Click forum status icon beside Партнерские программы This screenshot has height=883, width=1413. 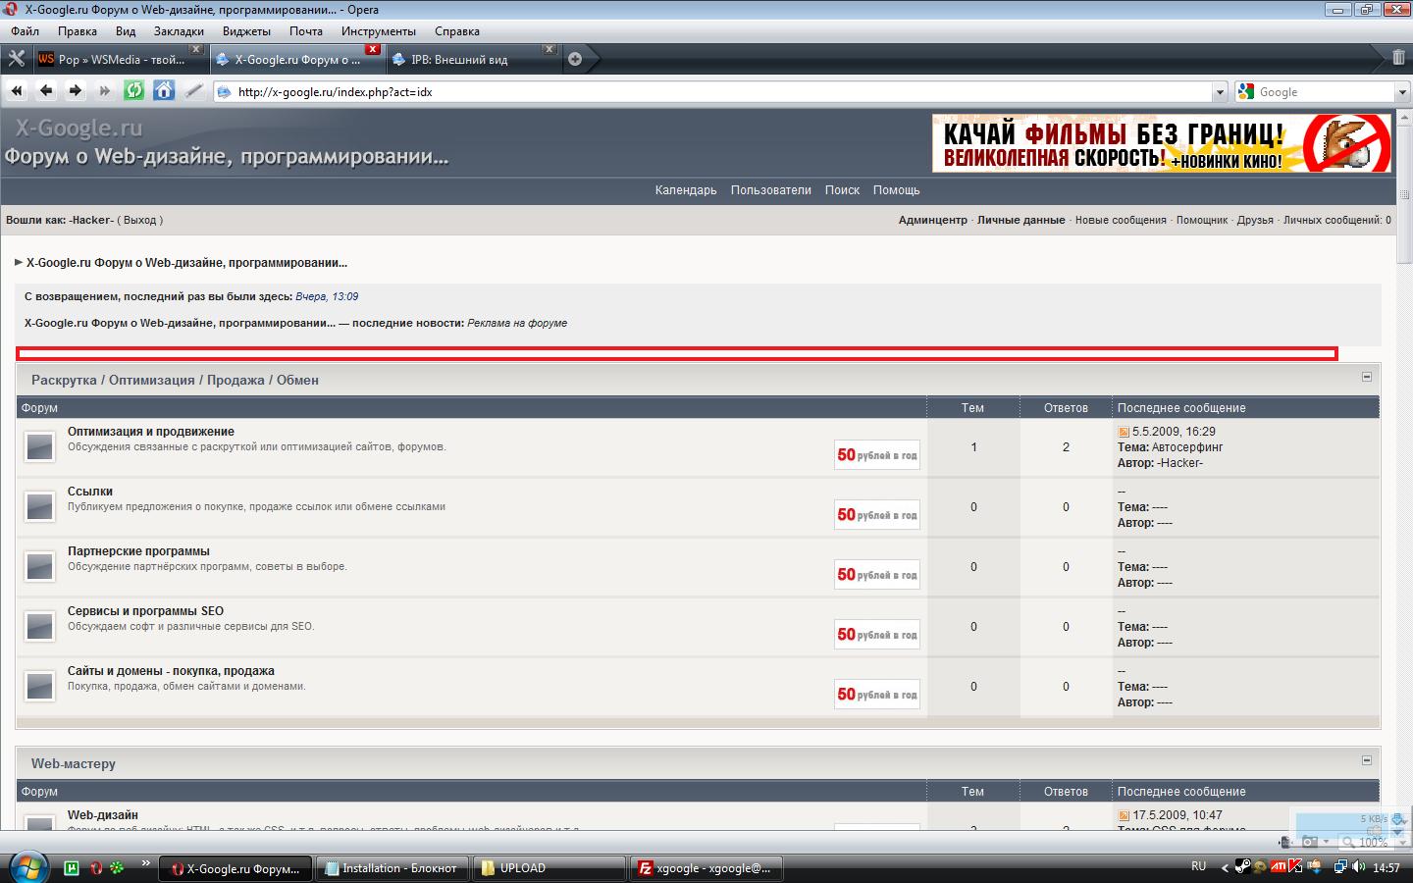[x=39, y=567]
